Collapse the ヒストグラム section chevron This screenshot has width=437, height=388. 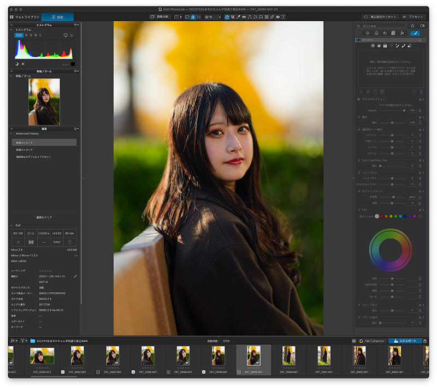11,30
